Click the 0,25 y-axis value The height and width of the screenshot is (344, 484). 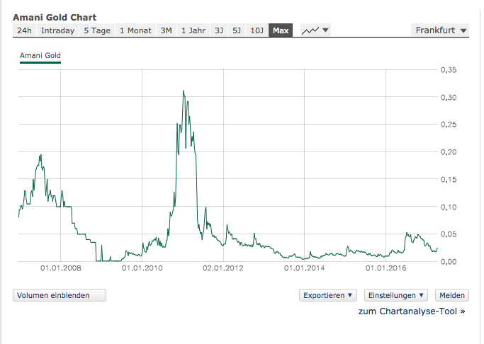click(x=449, y=125)
